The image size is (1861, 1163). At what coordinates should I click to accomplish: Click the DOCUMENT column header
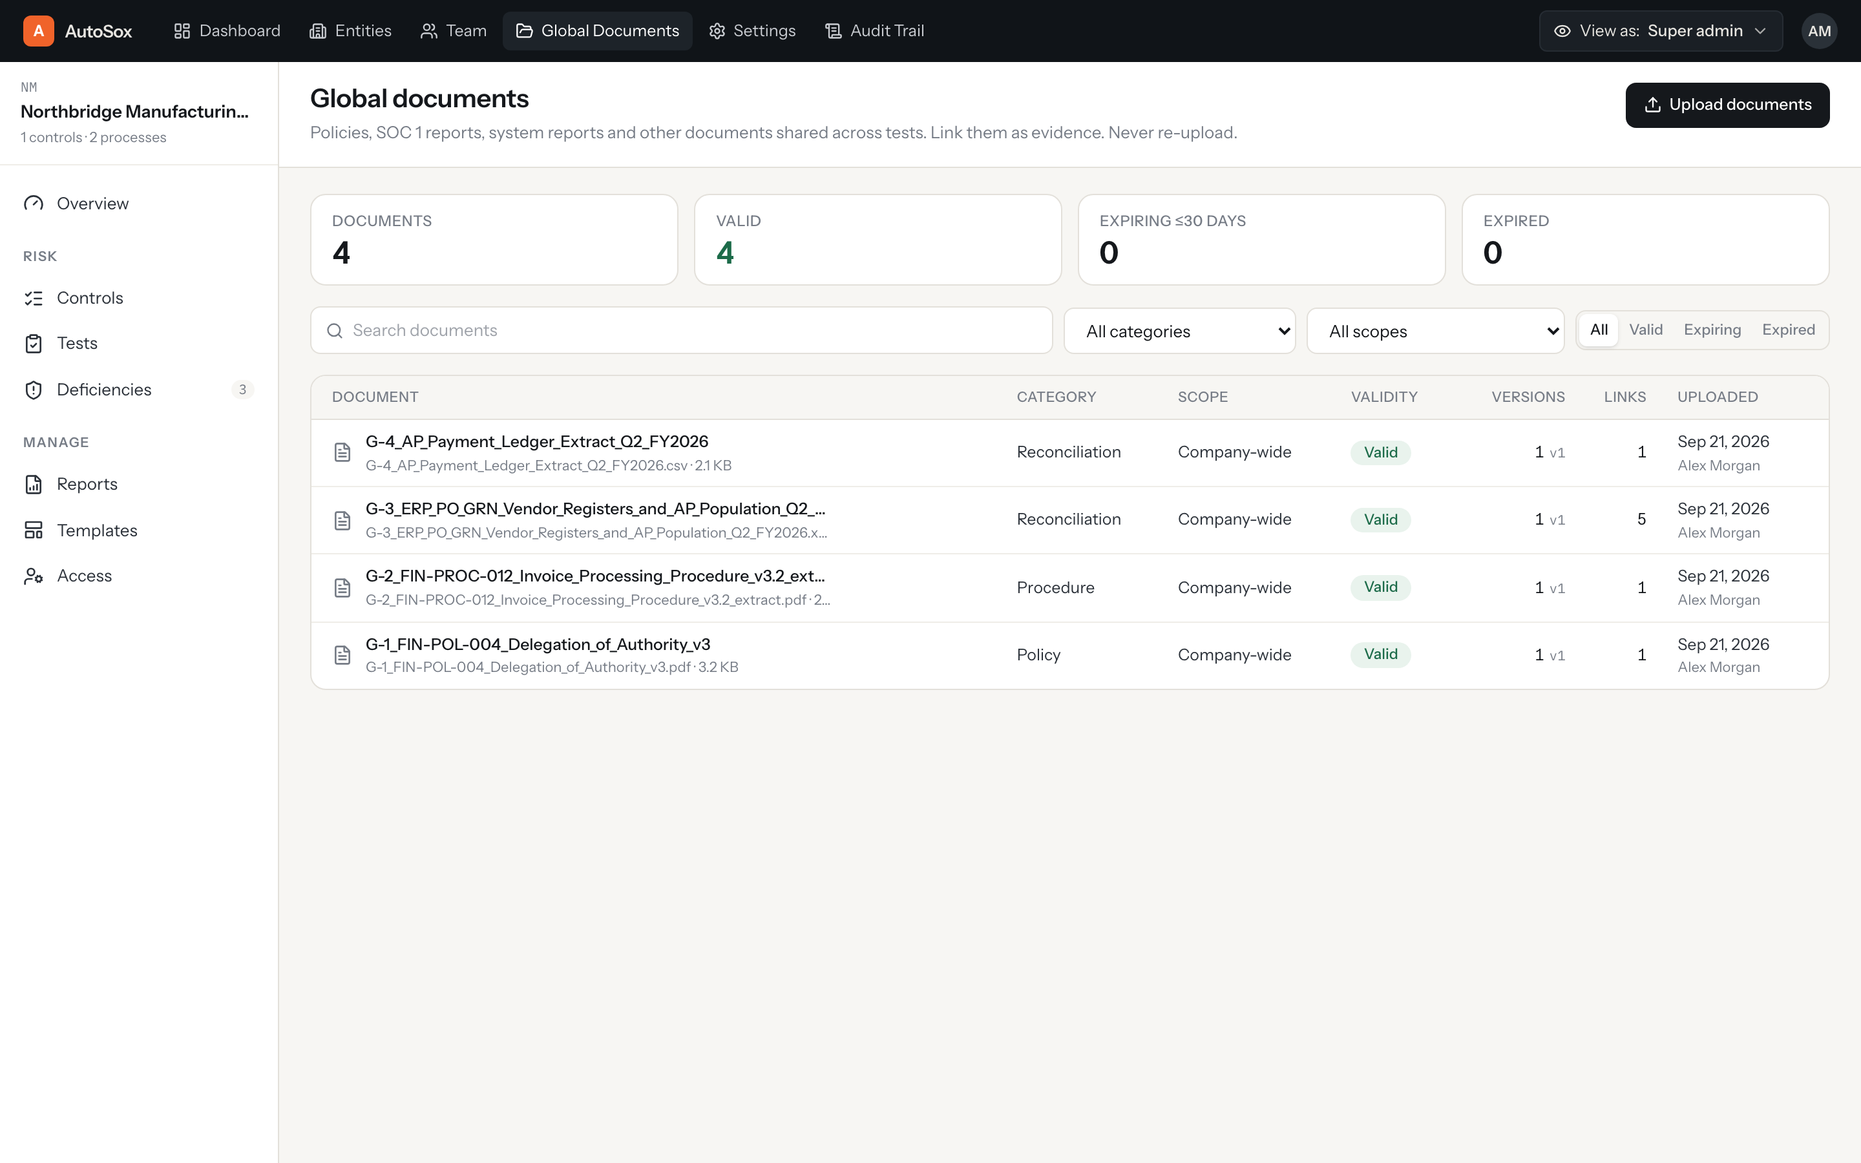(375, 397)
